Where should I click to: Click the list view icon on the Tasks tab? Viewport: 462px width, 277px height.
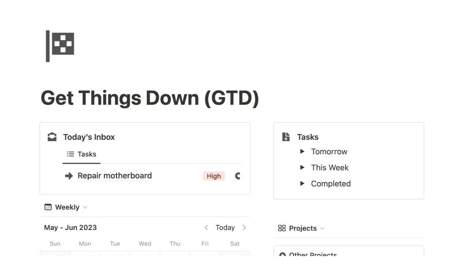point(70,154)
